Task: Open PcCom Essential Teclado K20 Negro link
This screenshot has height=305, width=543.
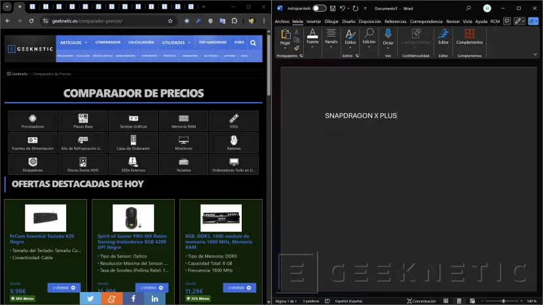Action: 42,239
